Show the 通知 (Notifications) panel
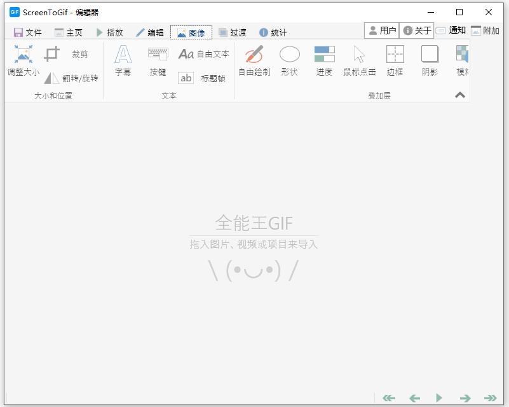This screenshot has width=509, height=407. coord(451,31)
